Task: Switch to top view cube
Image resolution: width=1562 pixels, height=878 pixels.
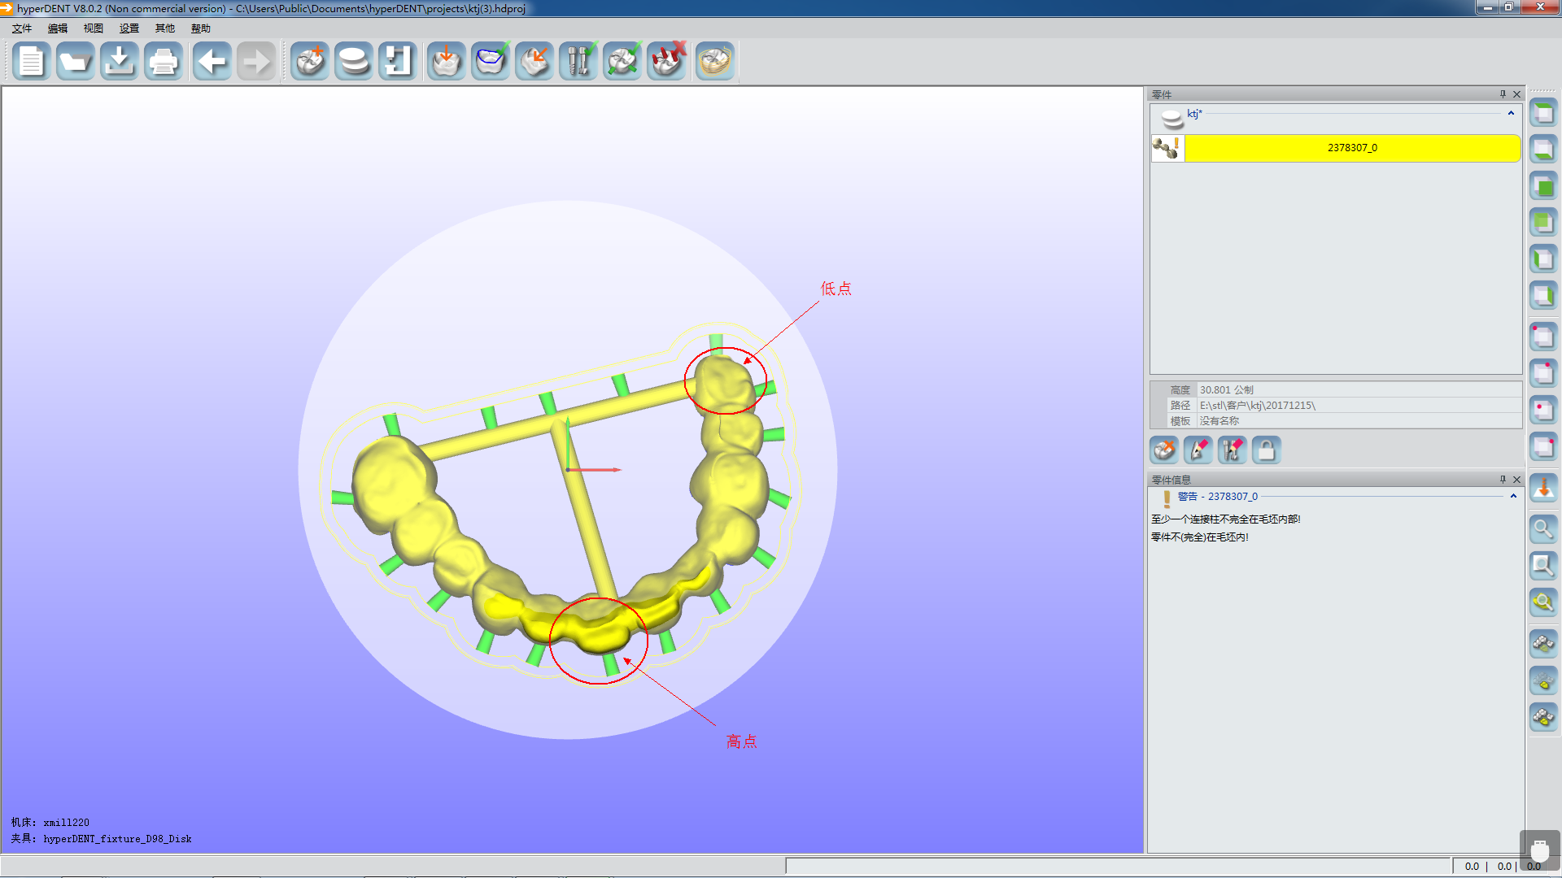Action: (1543, 113)
